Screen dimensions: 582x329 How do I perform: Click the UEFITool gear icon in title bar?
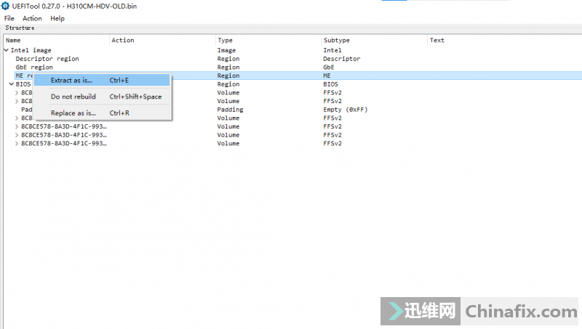point(5,6)
